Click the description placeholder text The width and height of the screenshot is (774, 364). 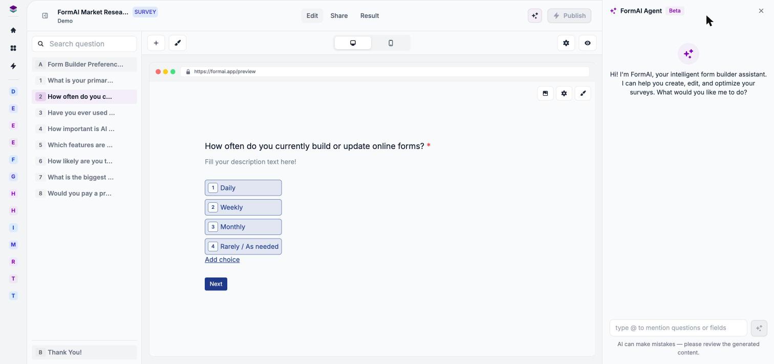click(250, 162)
